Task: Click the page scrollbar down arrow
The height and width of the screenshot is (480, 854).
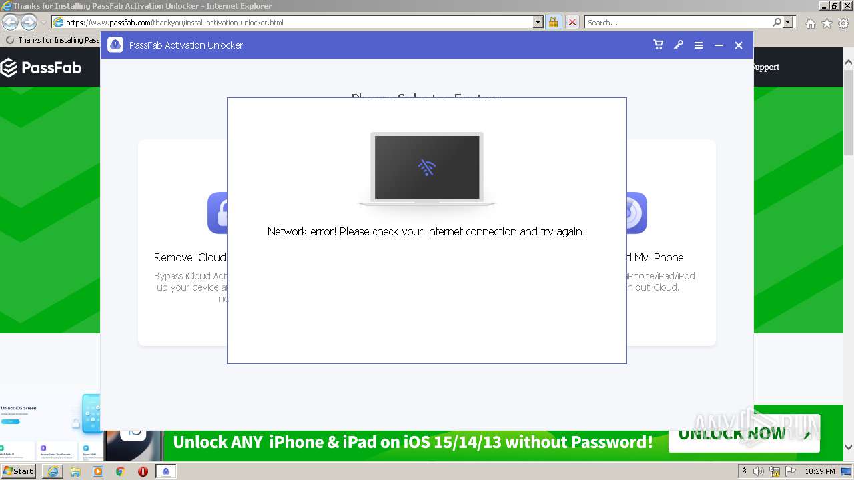Action: (848, 447)
